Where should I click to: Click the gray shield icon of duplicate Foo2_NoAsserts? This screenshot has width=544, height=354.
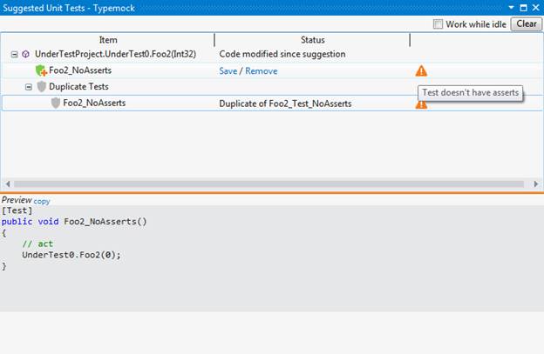[x=55, y=104]
